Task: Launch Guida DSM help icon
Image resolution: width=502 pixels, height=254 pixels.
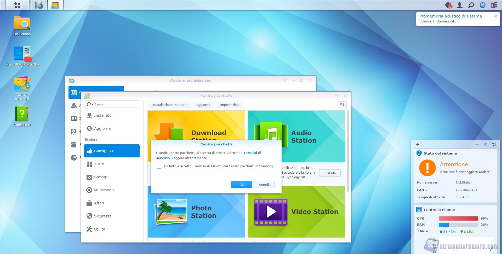Action: point(22,114)
